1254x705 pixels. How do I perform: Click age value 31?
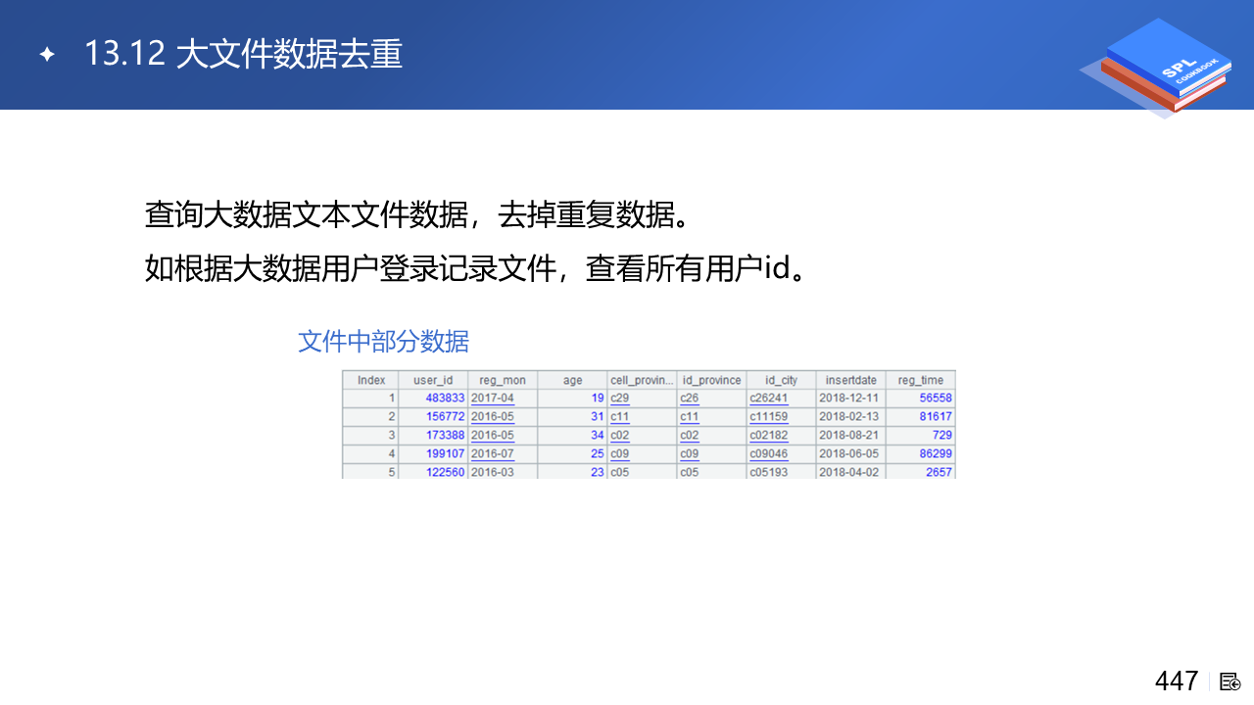point(598,417)
